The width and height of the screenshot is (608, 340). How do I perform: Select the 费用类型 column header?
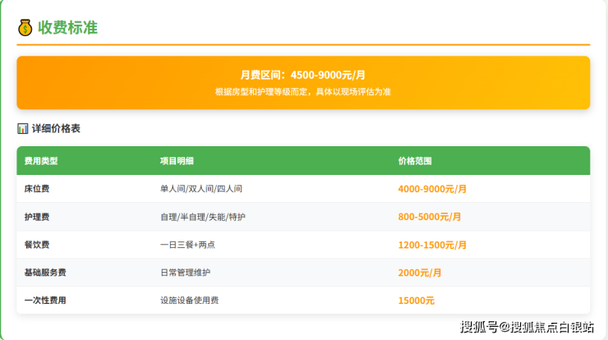(41, 161)
